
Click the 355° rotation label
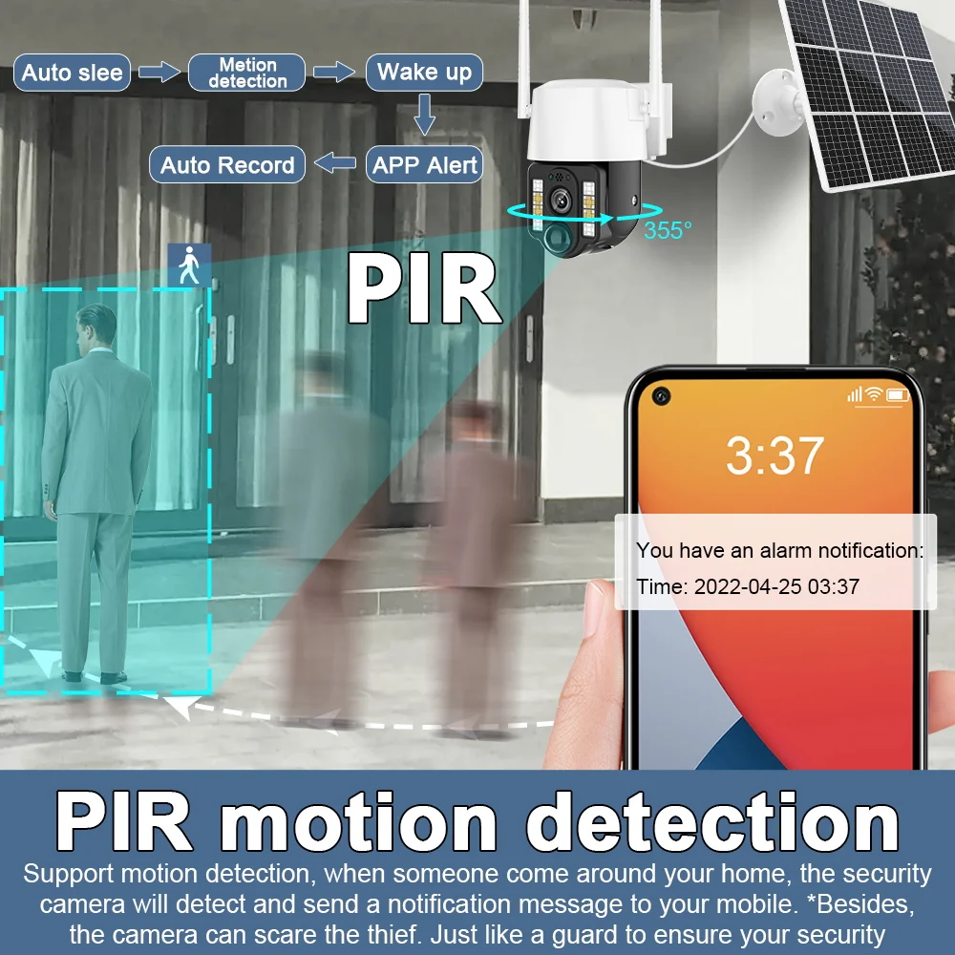pyautogui.click(x=668, y=230)
